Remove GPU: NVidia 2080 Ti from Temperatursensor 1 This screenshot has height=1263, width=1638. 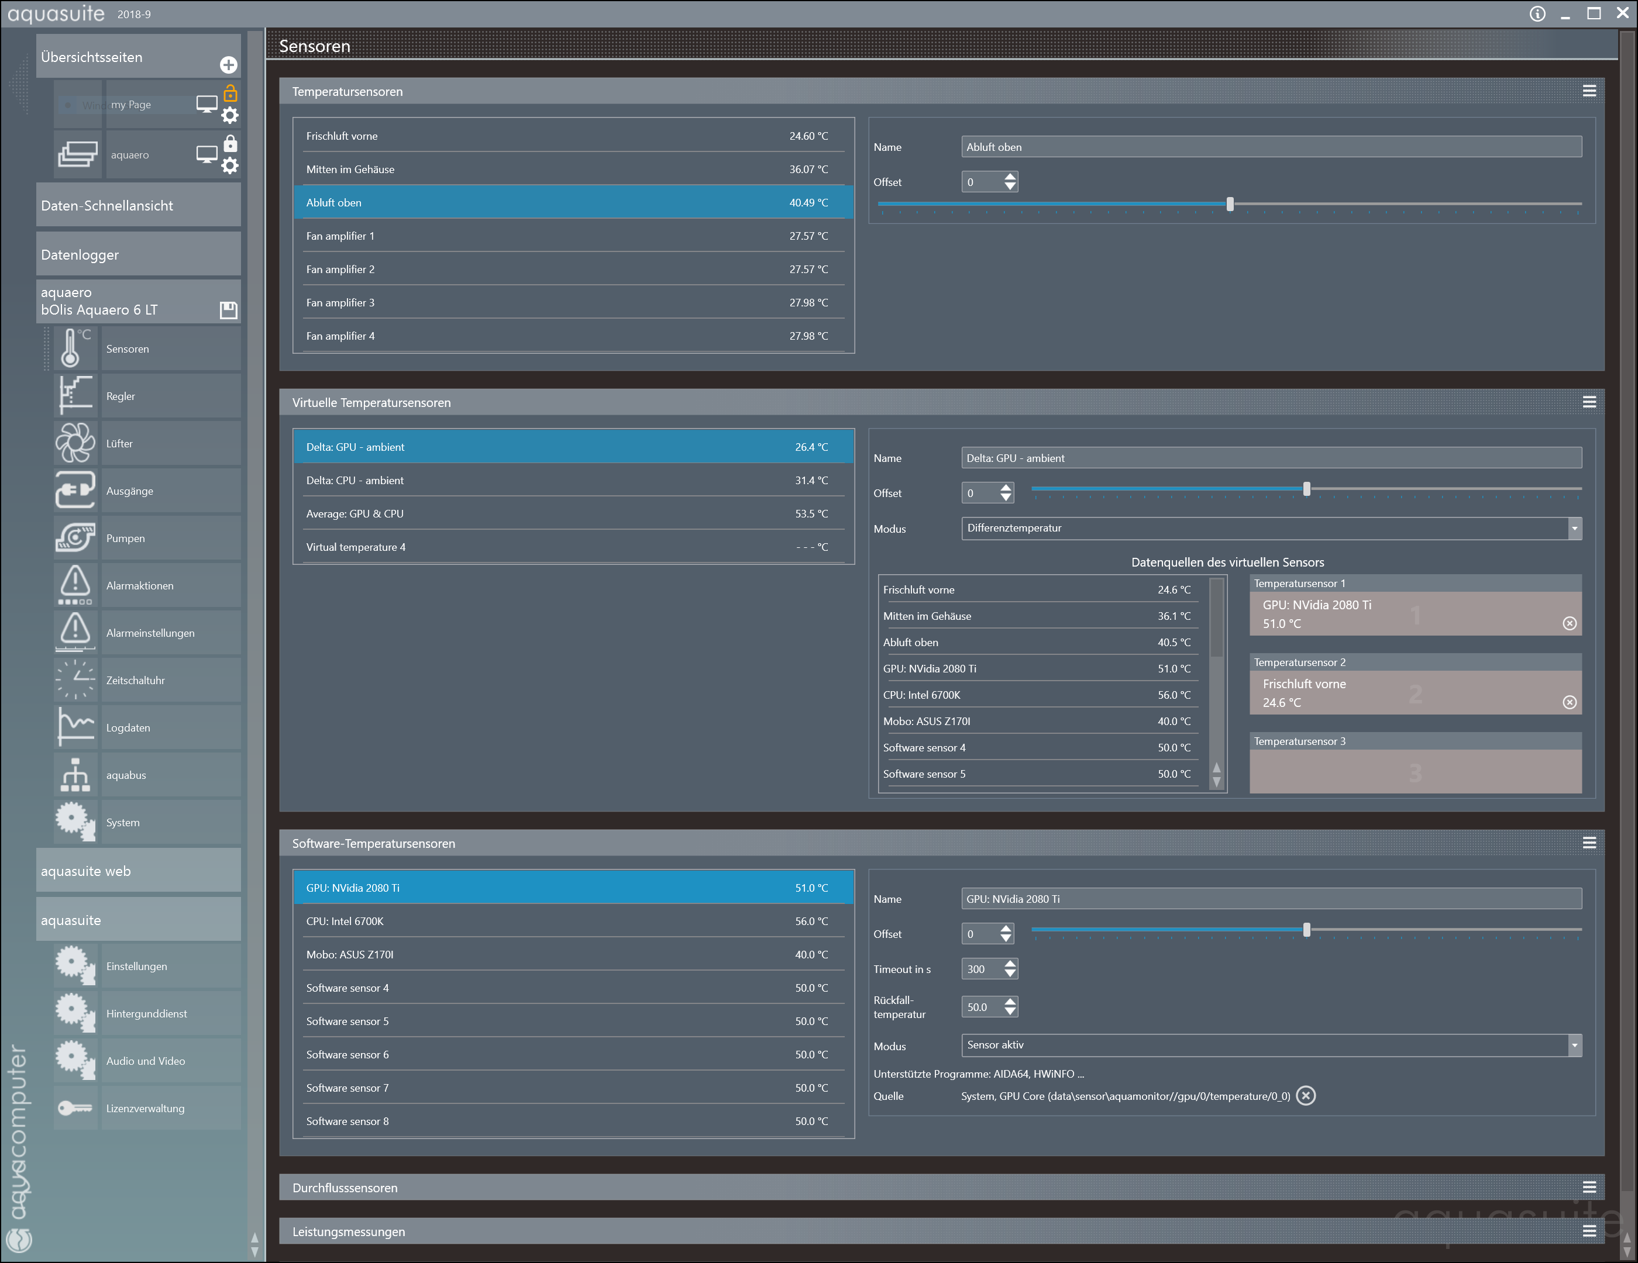tap(1569, 624)
